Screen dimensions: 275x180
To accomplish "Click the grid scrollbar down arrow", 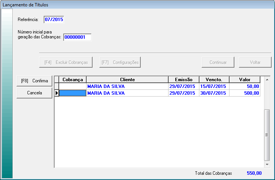I will click(x=267, y=165).
